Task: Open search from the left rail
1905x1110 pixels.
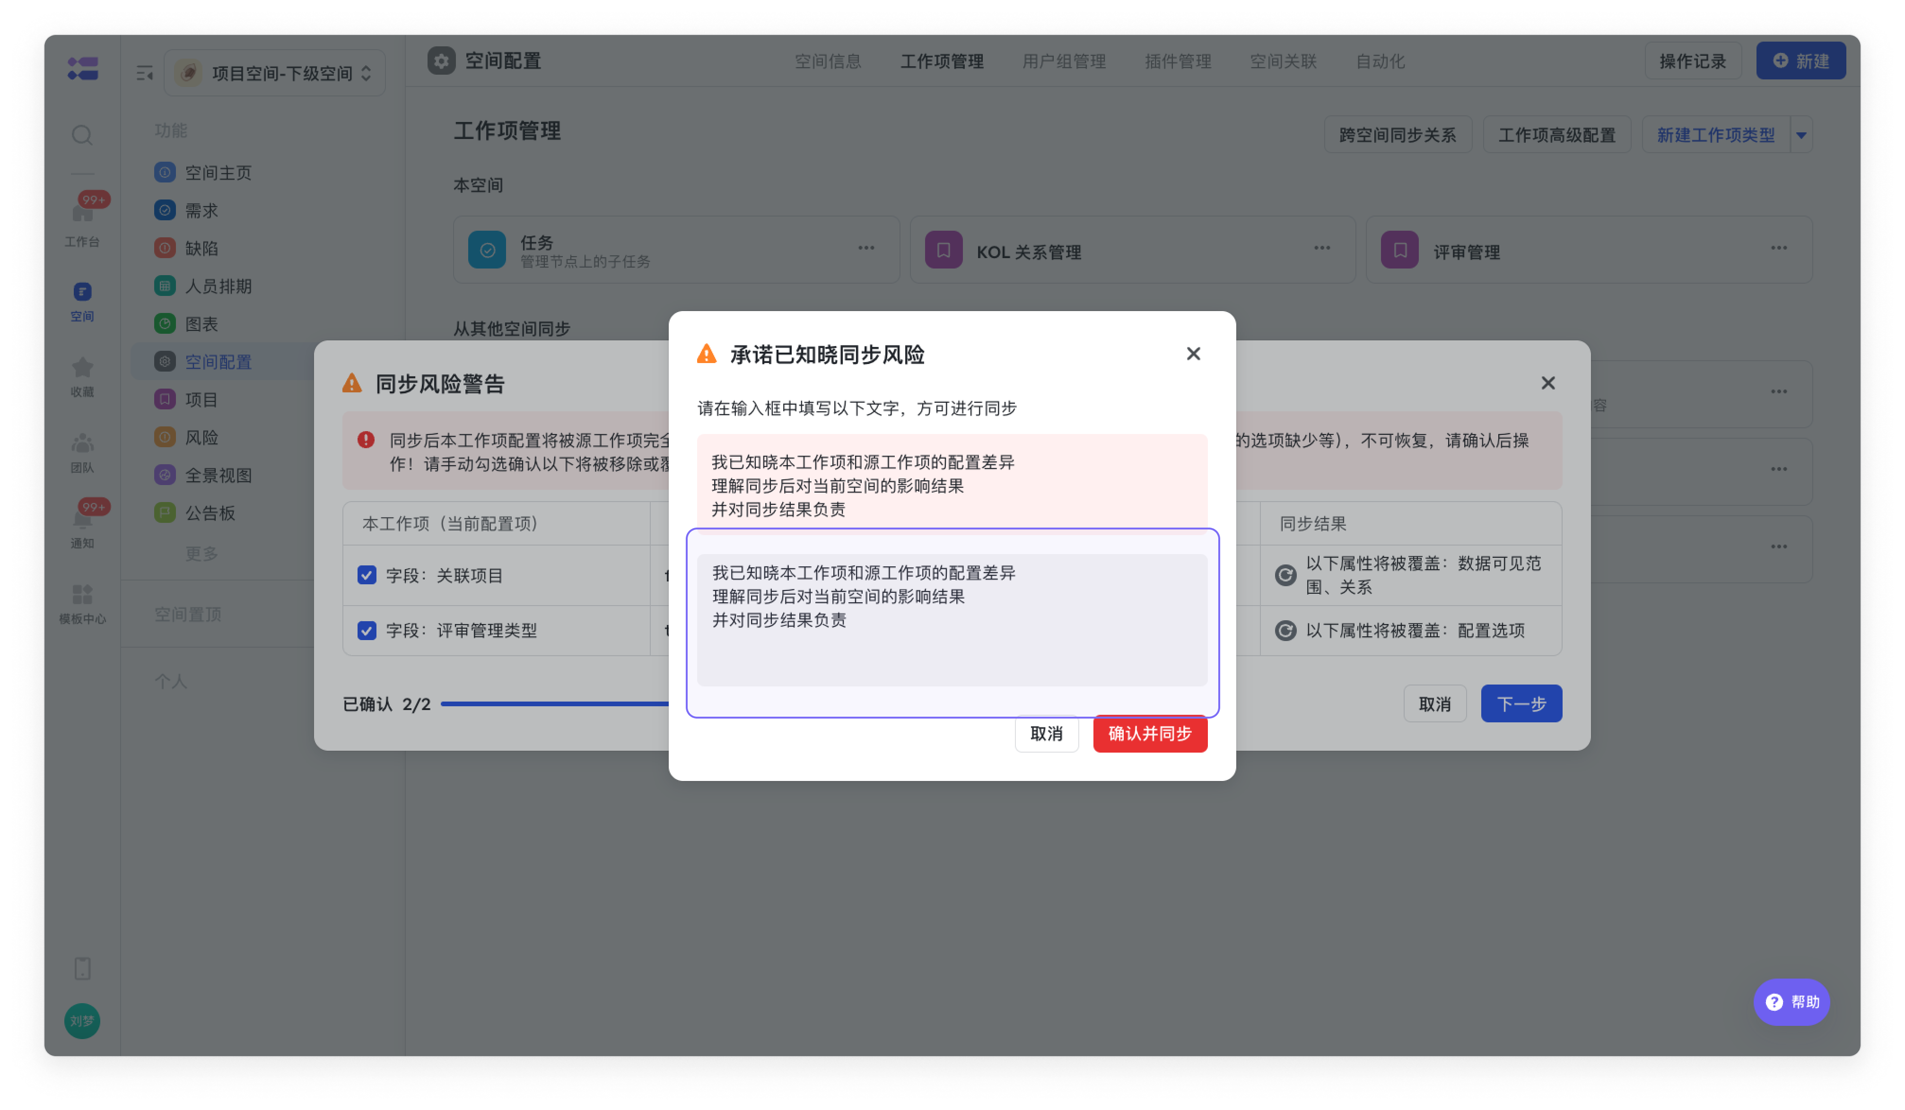Action: click(82, 135)
